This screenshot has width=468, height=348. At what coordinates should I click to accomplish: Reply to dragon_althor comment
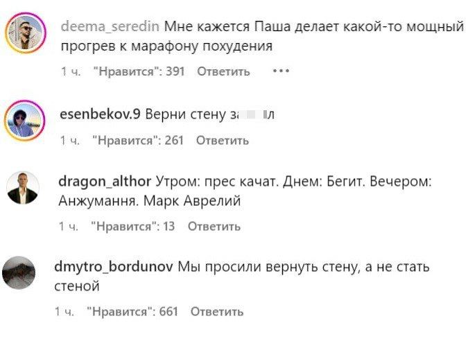[214, 226]
